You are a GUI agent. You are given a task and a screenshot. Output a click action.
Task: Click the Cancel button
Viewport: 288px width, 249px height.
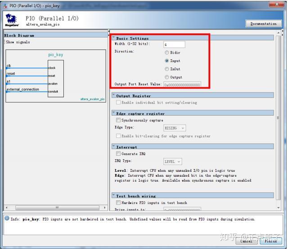(x=246, y=241)
